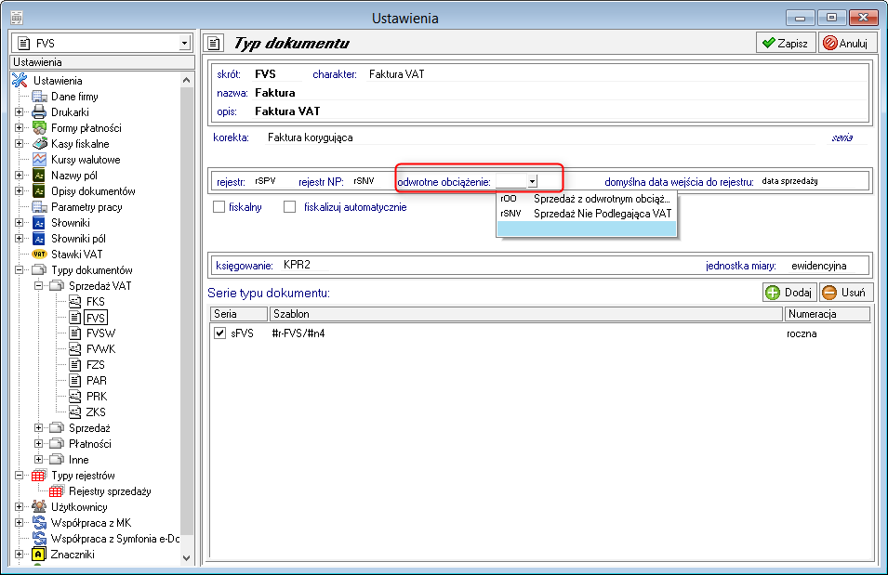Select the FVSW document icon
The width and height of the screenshot is (888, 575).
click(74, 333)
